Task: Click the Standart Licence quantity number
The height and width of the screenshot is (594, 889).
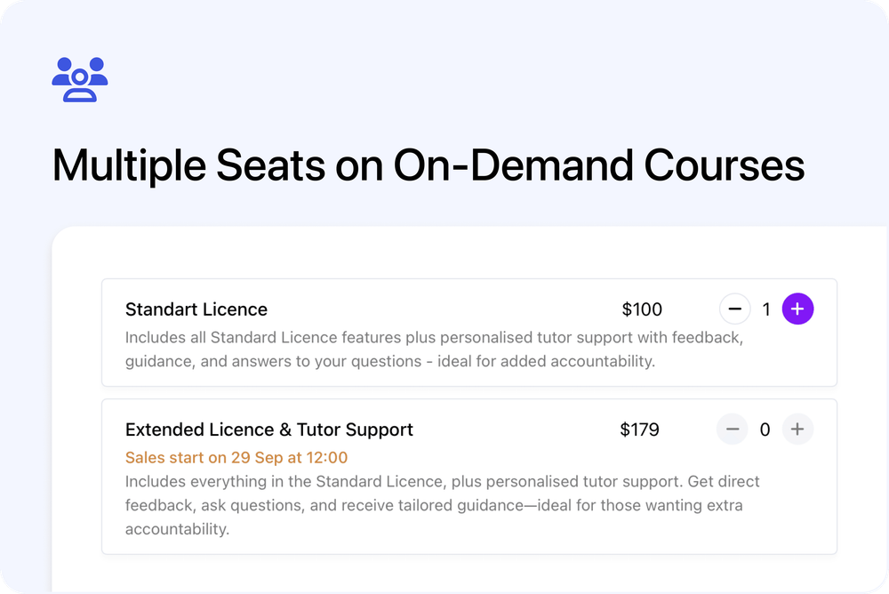Action: (765, 309)
